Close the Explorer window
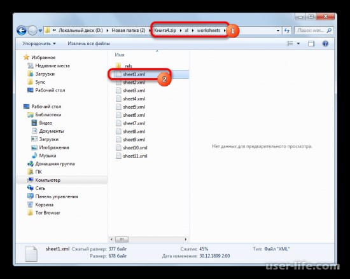Image resolution: width=350 pixels, height=279 pixels. coord(326,17)
